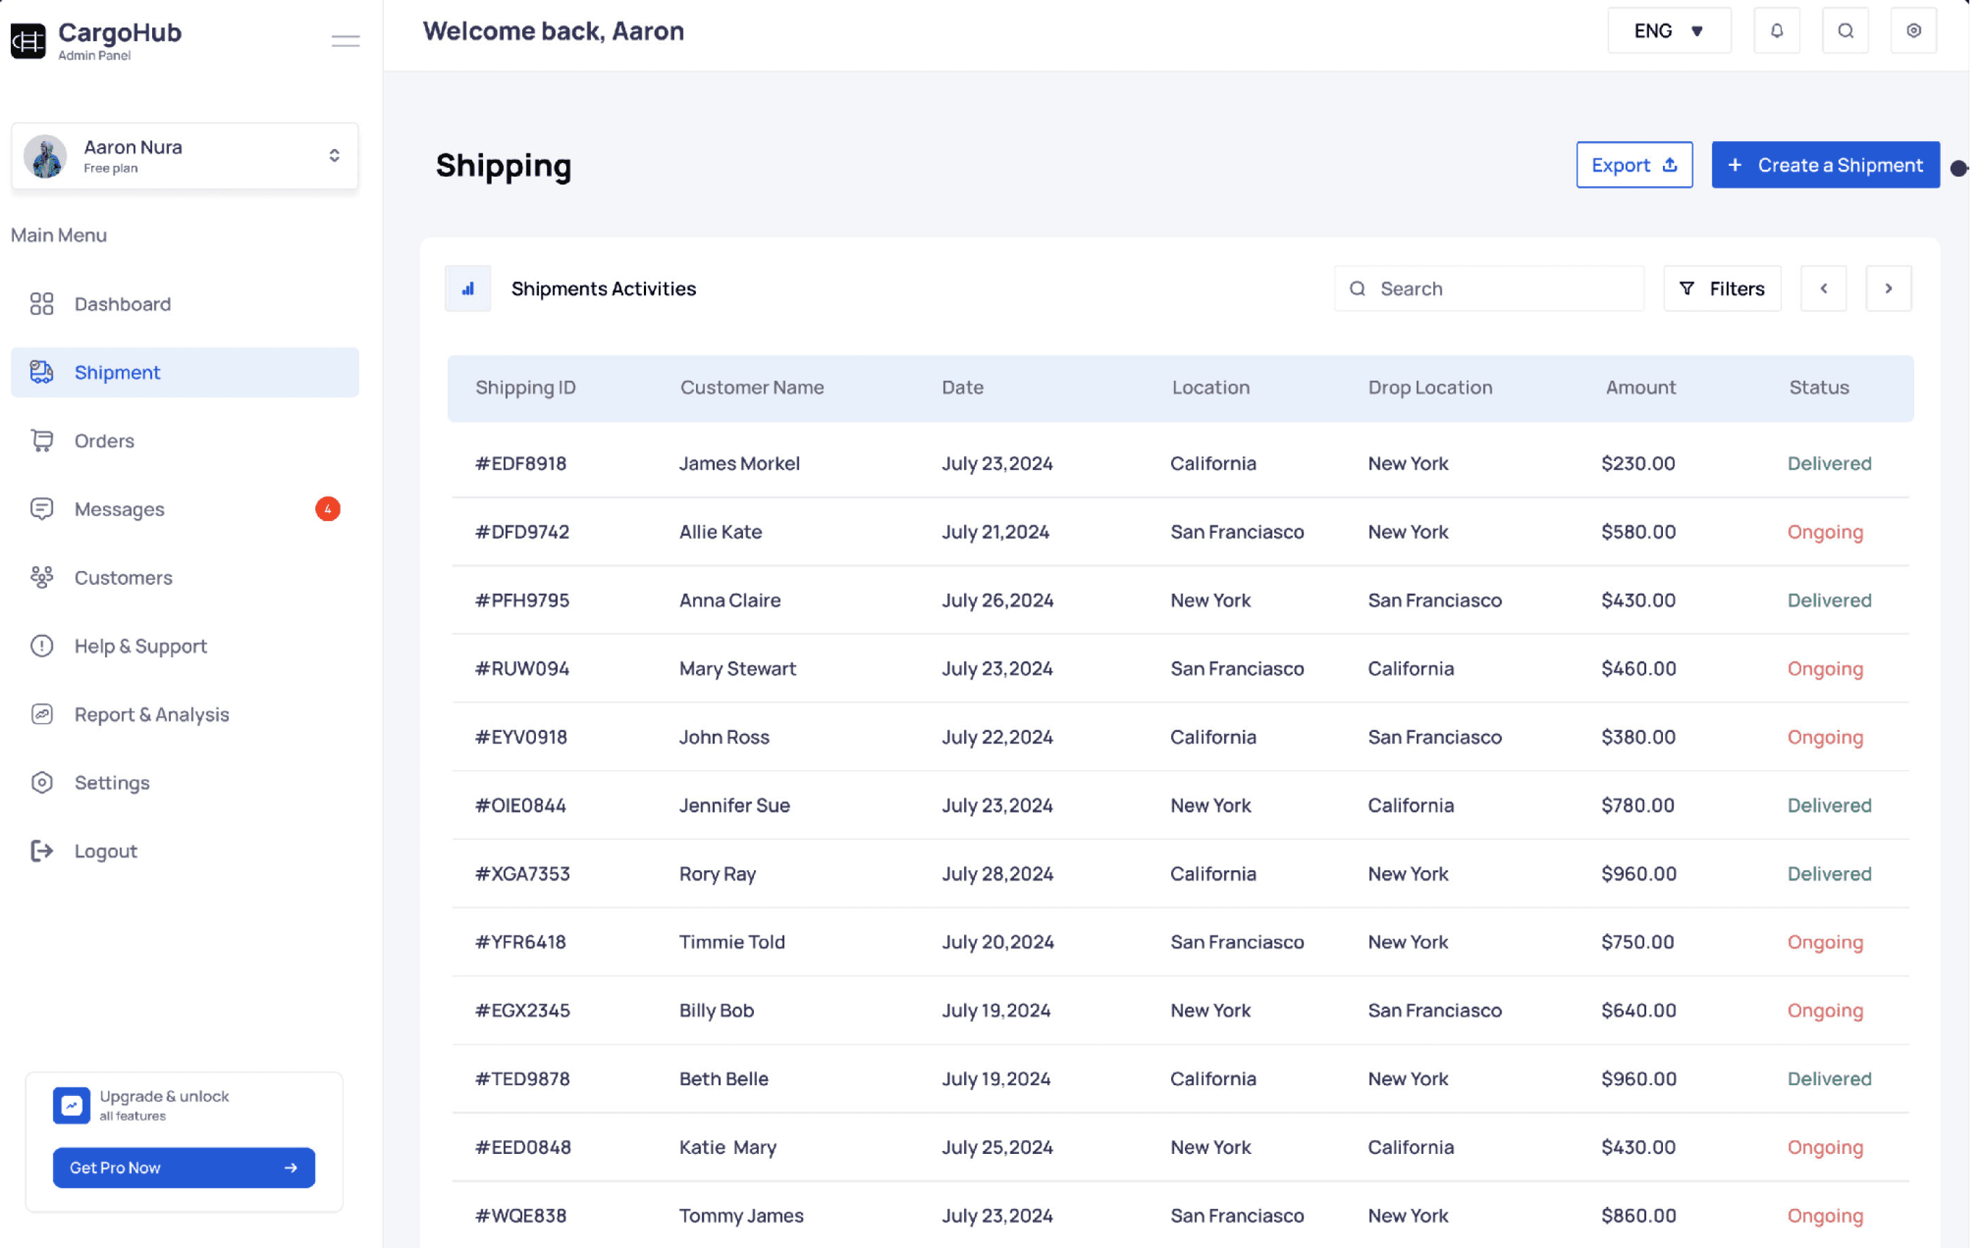Select Report & Analysis in the sidebar
Viewport: 1970px width, 1248px height.
tap(151, 714)
